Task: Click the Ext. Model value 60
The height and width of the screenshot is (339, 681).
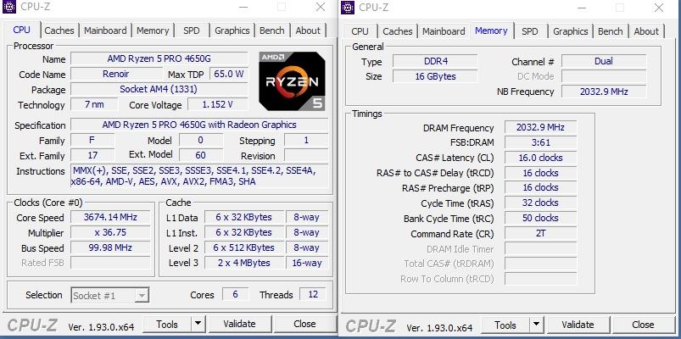Action: [x=201, y=155]
